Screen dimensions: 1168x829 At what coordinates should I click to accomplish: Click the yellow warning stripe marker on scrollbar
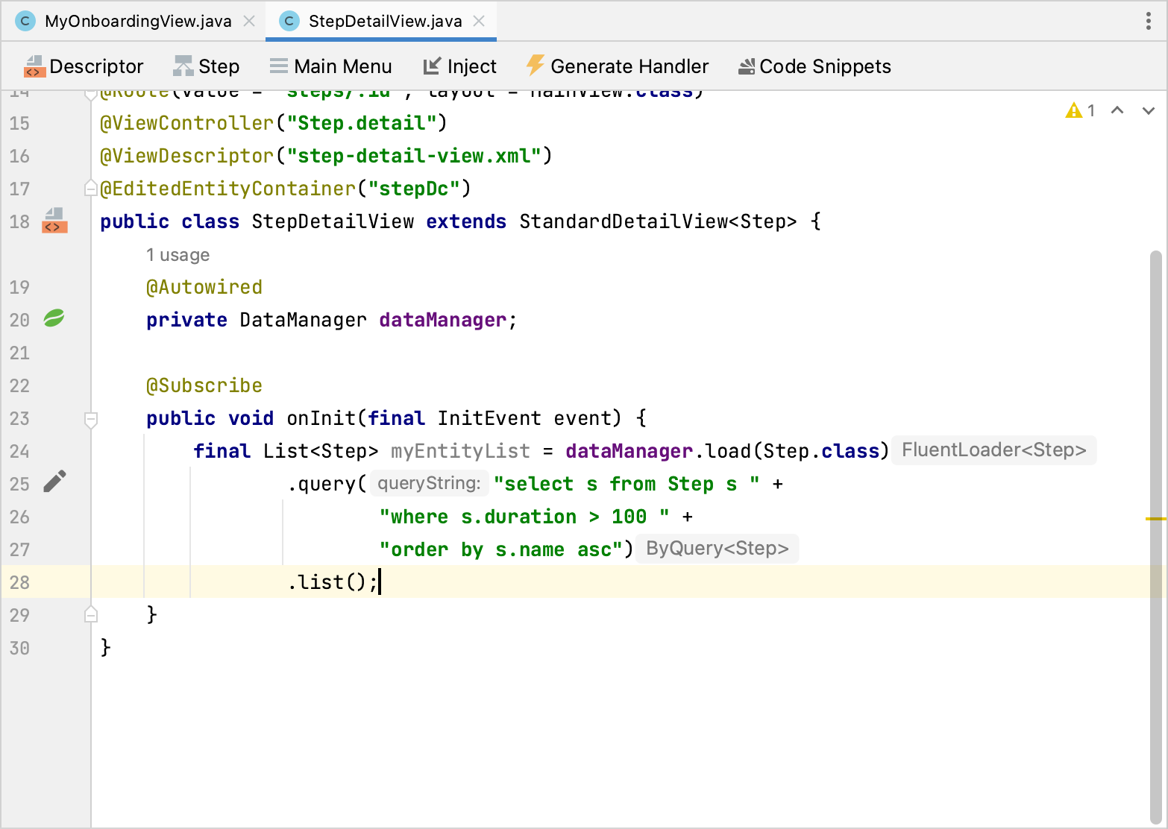(x=1155, y=518)
